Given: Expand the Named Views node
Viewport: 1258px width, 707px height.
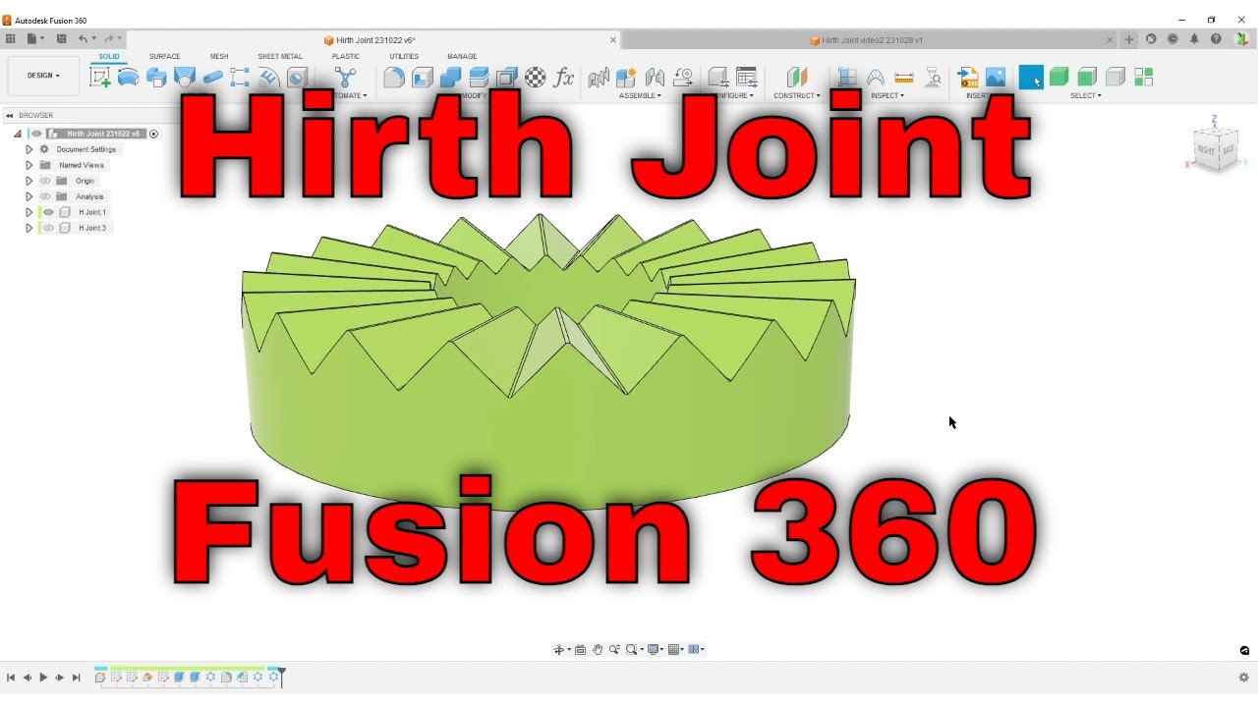Looking at the screenshot, I should (29, 165).
